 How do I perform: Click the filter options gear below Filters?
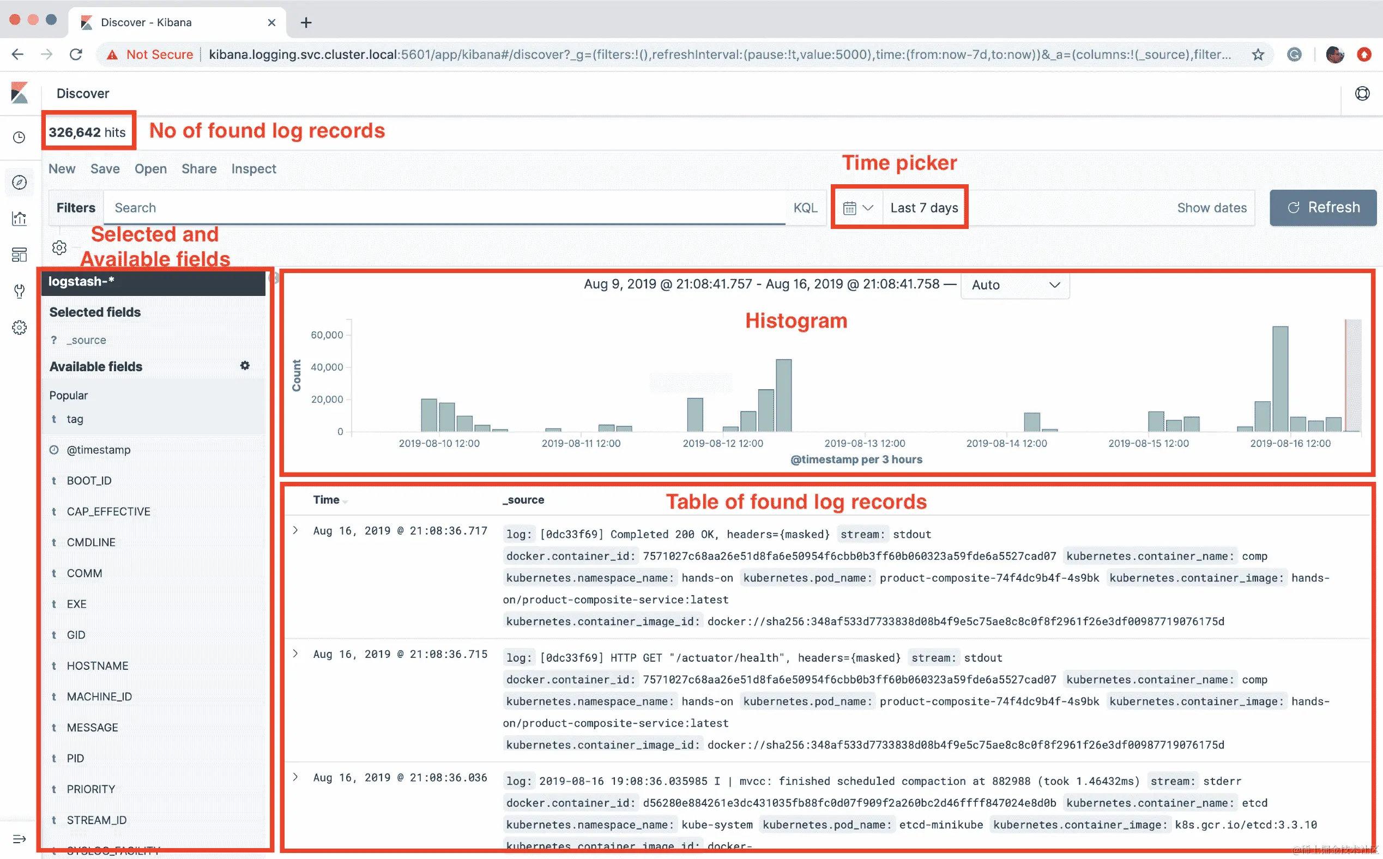pos(59,247)
